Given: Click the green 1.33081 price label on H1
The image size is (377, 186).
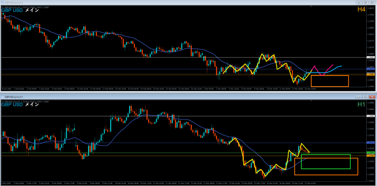Looking at the screenshot, I should pos(371,152).
